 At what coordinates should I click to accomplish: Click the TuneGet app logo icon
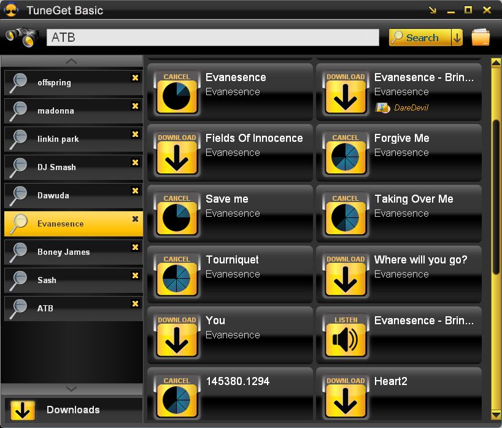pos(12,10)
